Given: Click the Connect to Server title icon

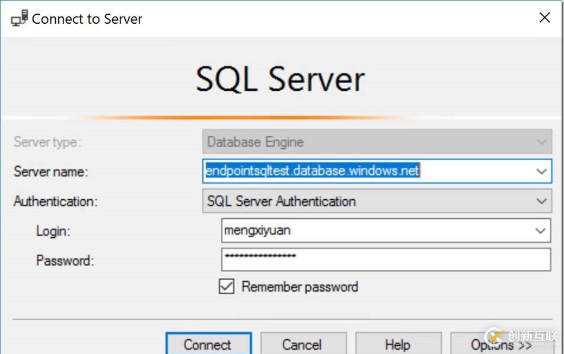Looking at the screenshot, I should click(x=20, y=18).
